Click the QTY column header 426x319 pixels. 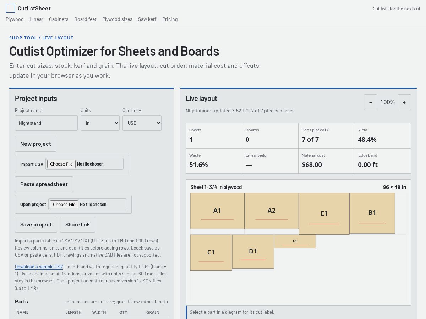coord(123,312)
